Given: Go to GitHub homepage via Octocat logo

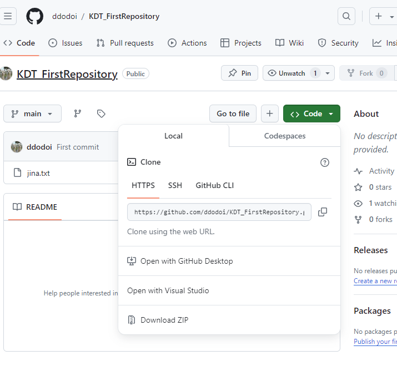Looking at the screenshot, I should [34, 16].
